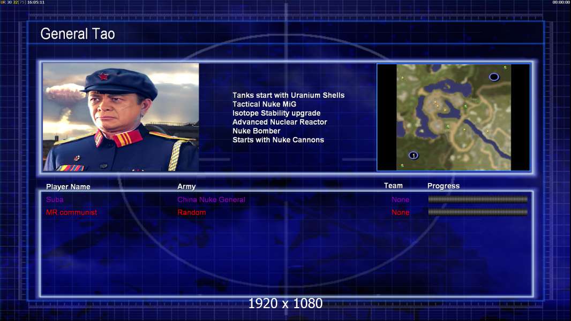
Task: Click the Army column header
Action: pyautogui.click(x=186, y=186)
